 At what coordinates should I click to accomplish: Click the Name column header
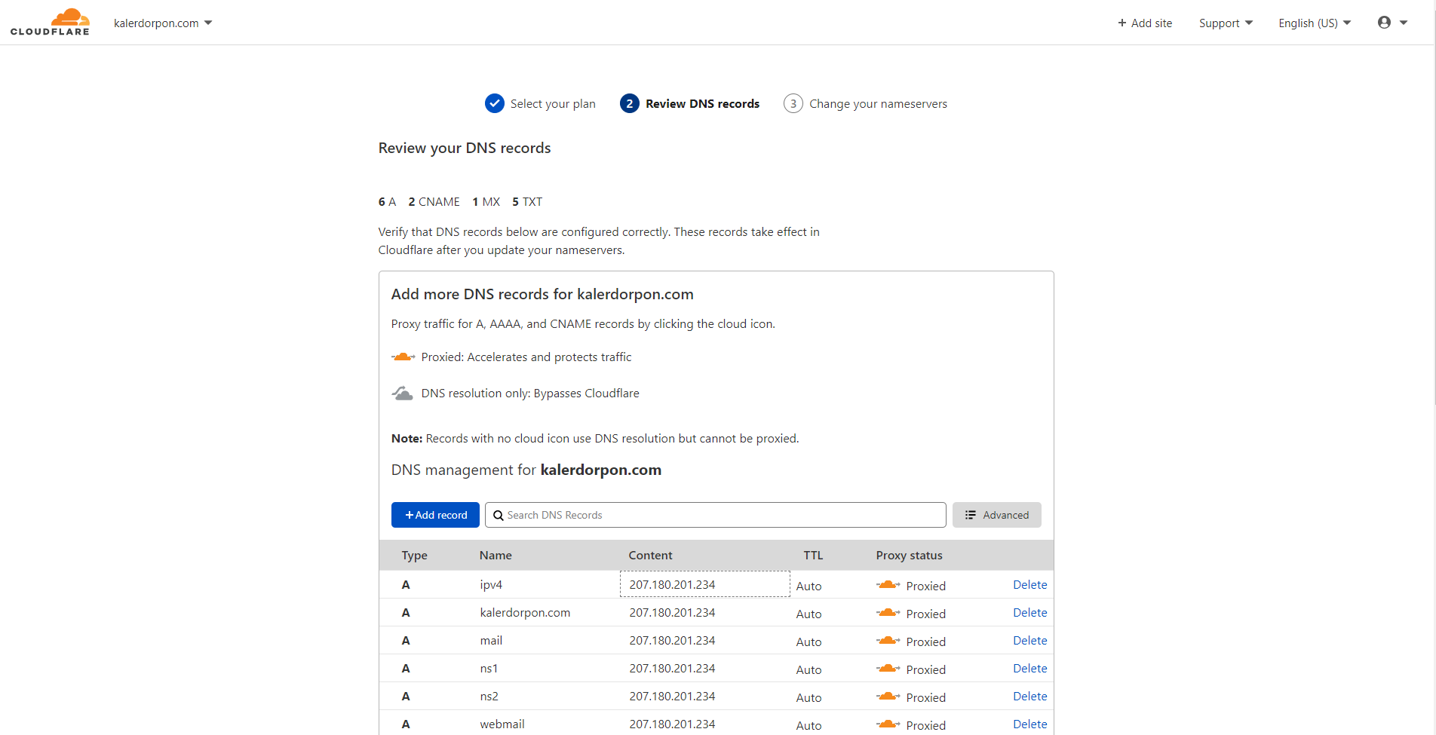coord(496,556)
